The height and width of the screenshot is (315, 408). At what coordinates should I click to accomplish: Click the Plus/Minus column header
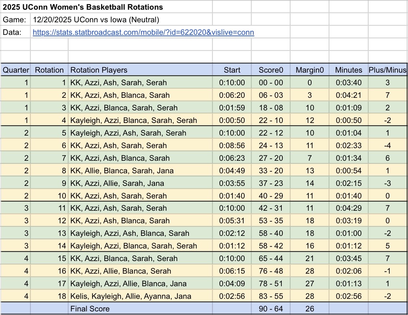coord(387,70)
